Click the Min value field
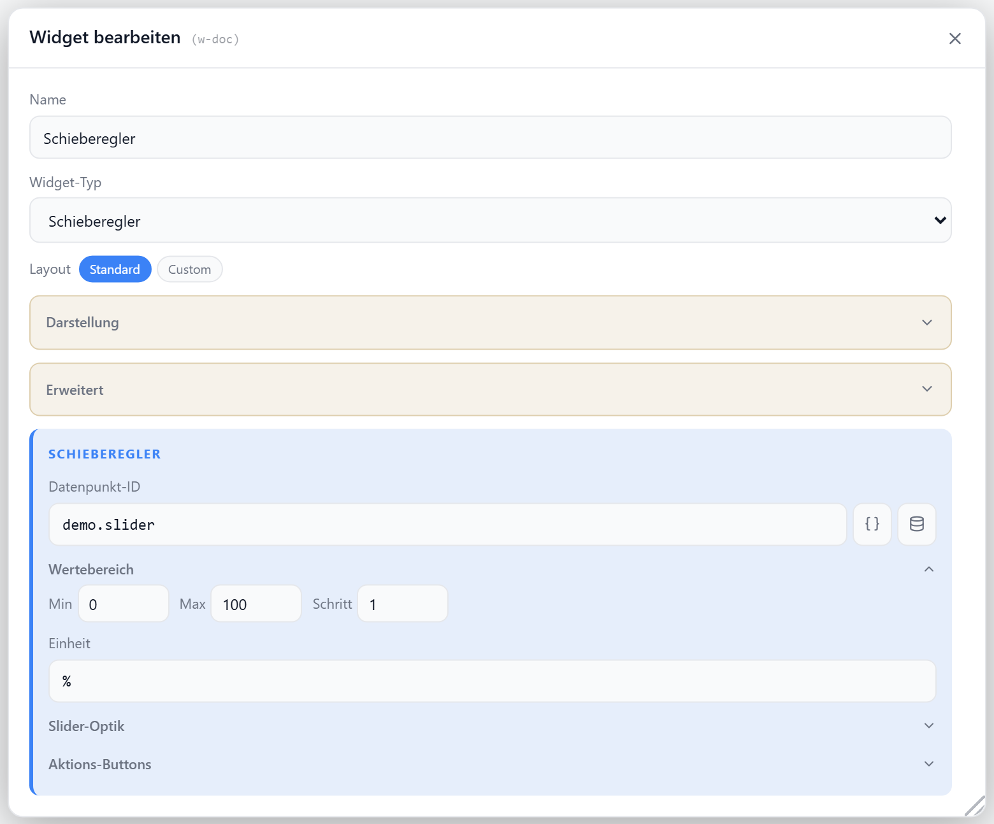The image size is (994, 824). pyautogui.click(x=124, y=604)
